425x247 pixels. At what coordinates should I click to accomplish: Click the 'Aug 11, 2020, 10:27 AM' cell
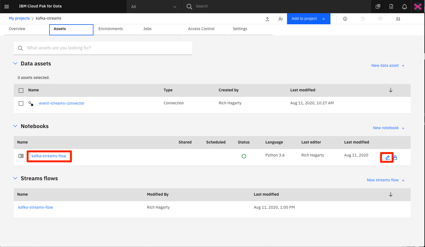click(312, 103)
